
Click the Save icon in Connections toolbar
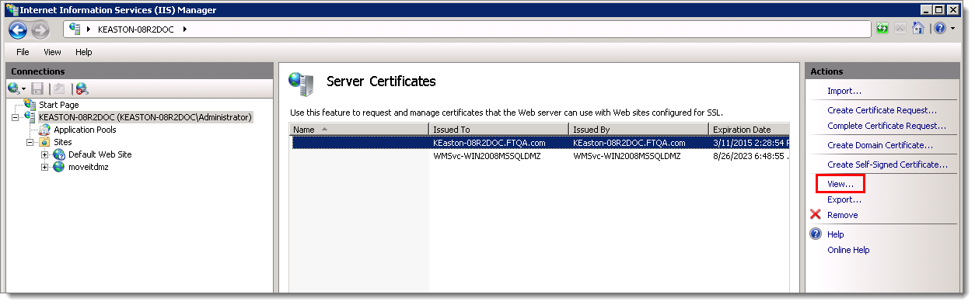pos(37,88)
